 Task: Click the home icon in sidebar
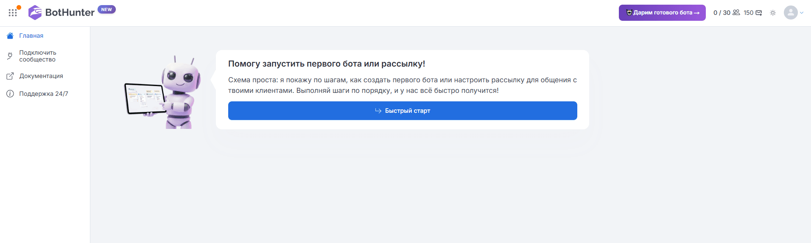[10, 36]
